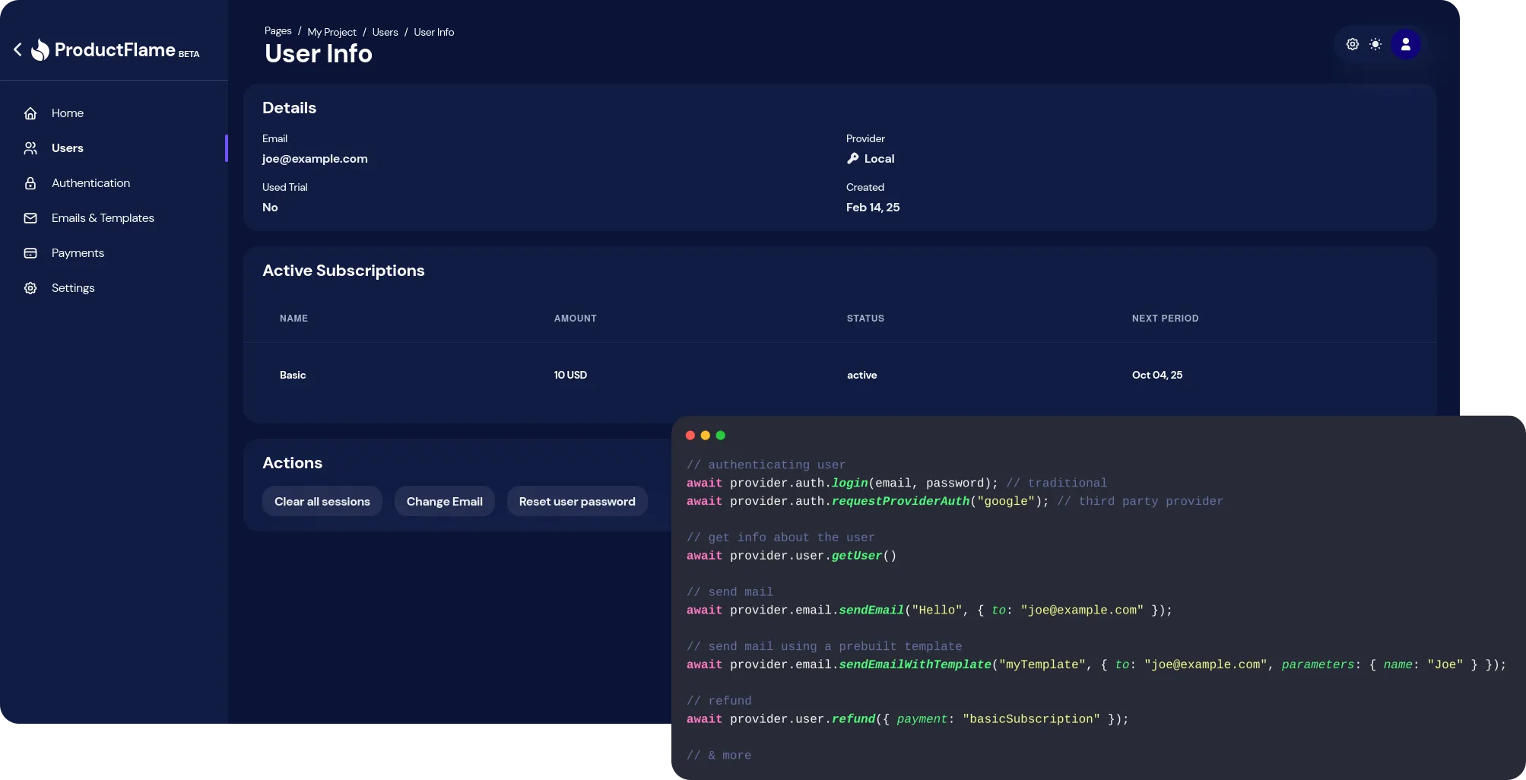The image size is (1526, 780).
Task: Click the Users breadcrumb link
Action: point(385,32)
